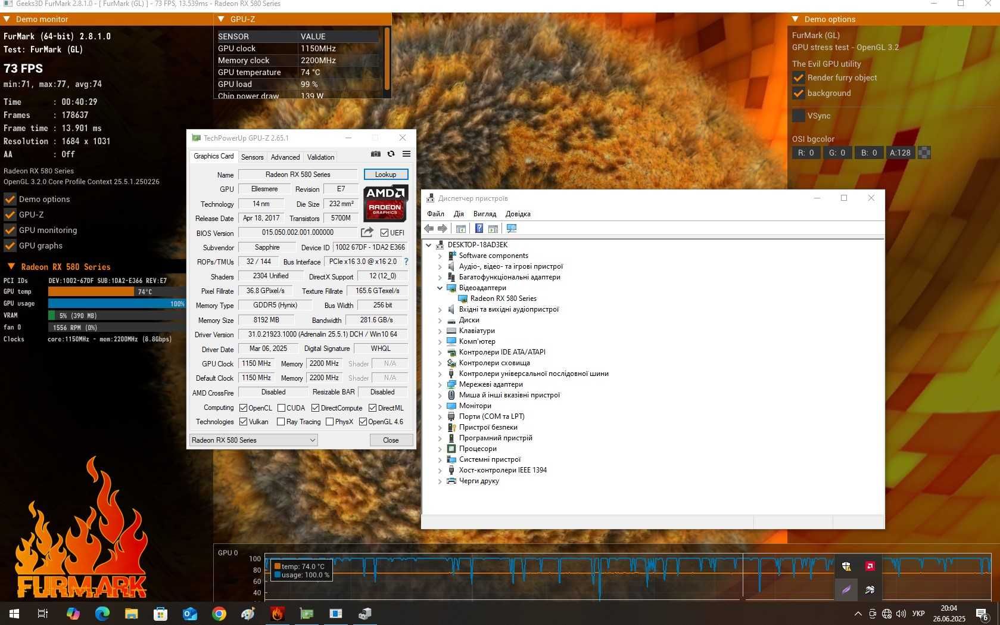Enable the VSync checkbox
Viewport: 1000px width, 625px height.
coord(799,116)
